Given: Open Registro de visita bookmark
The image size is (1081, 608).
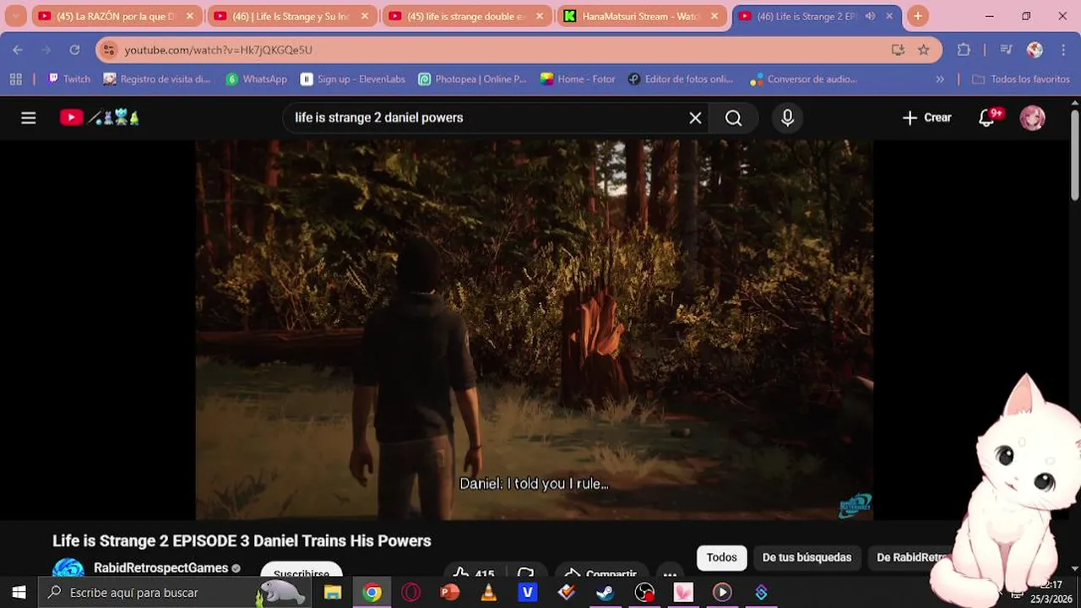Looking at the screenshot, I should [x=157, y=79].
